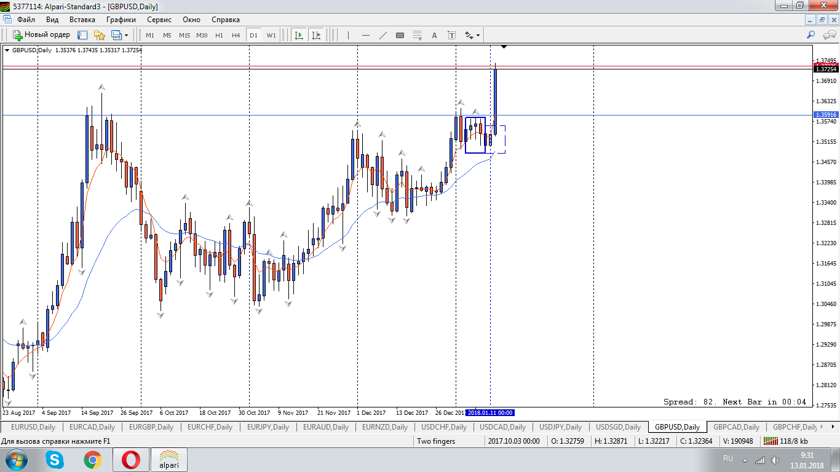This screenshot has width=840, height=472.
Task: Expand the GBPUSD,Daily chart header triangle
Action: (x=7, y=50)
